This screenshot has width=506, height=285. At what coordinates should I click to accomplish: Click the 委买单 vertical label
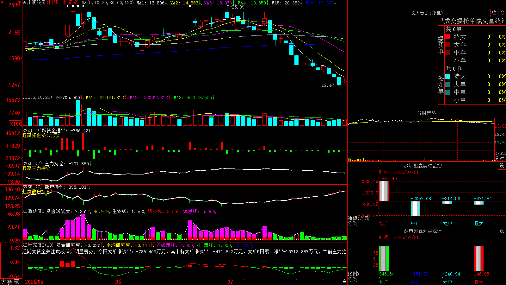click(441, 45)
